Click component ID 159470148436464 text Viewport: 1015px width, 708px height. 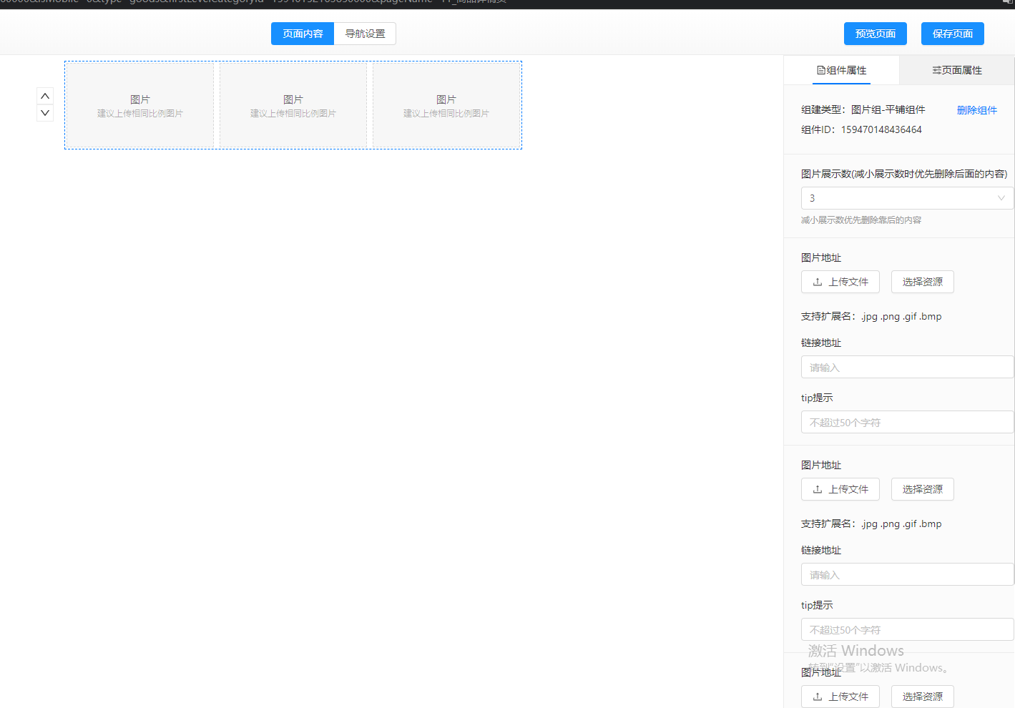click(881, 129)
